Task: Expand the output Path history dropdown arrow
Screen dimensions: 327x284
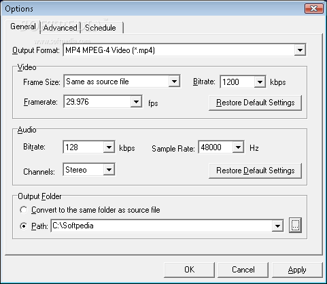Action: click(277, 226)
